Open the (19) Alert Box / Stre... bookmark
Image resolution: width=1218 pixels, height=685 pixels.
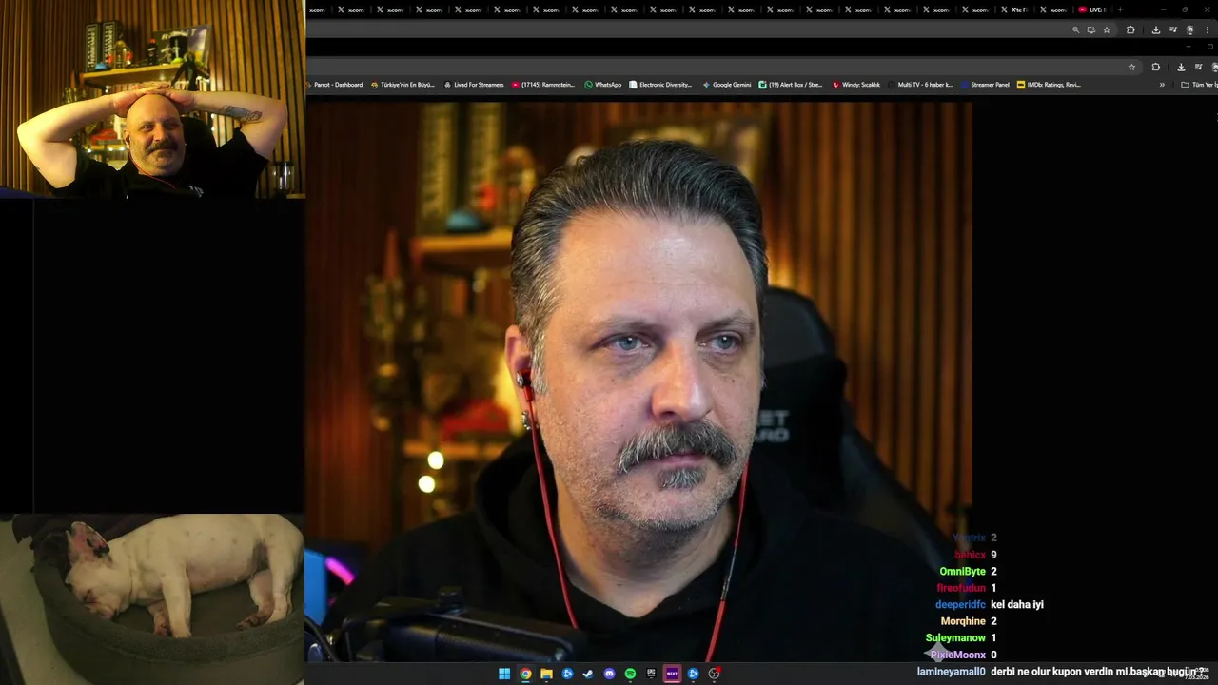tap(790, 85)
